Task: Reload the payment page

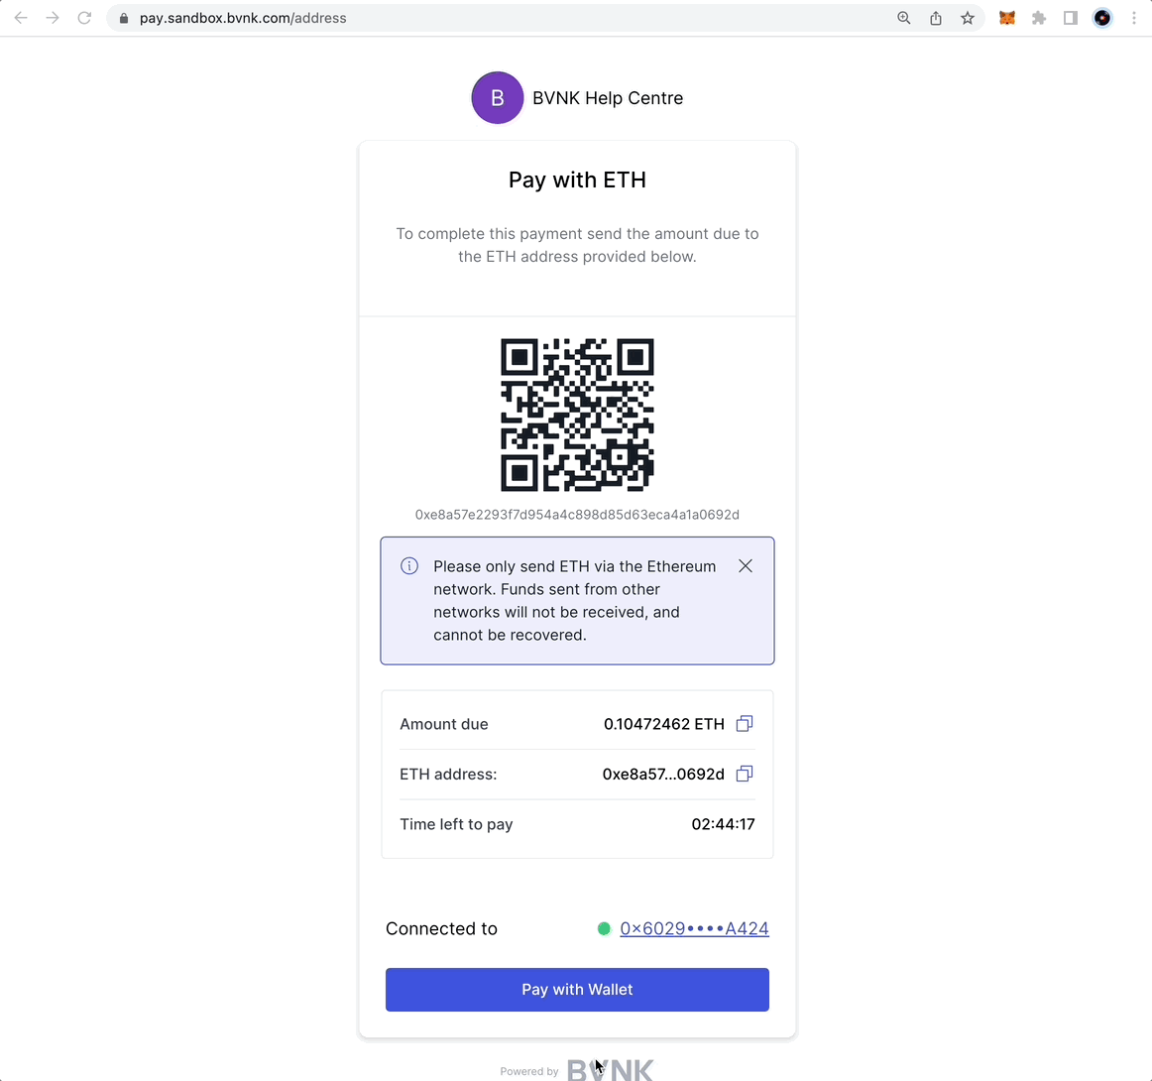Action: [x=84, y=18]
